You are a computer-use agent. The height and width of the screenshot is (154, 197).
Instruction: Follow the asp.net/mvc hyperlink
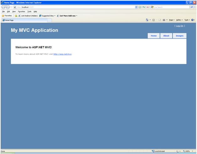point(62,54)
